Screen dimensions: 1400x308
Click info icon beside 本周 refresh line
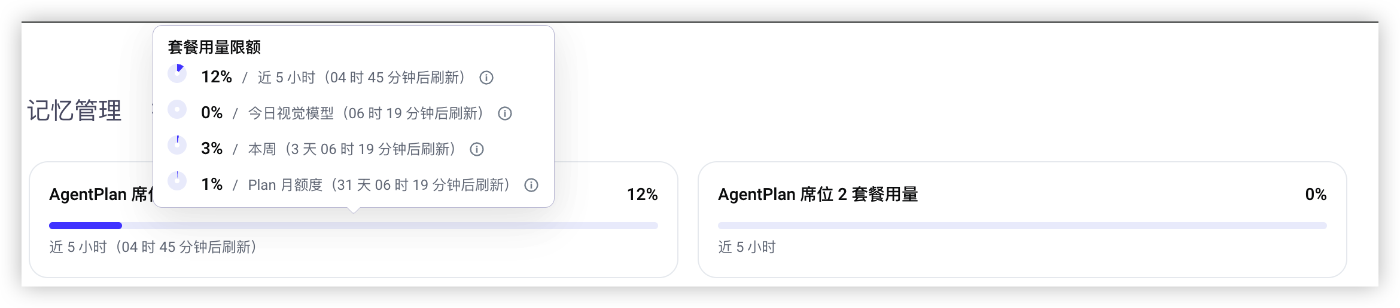(477, 149)
